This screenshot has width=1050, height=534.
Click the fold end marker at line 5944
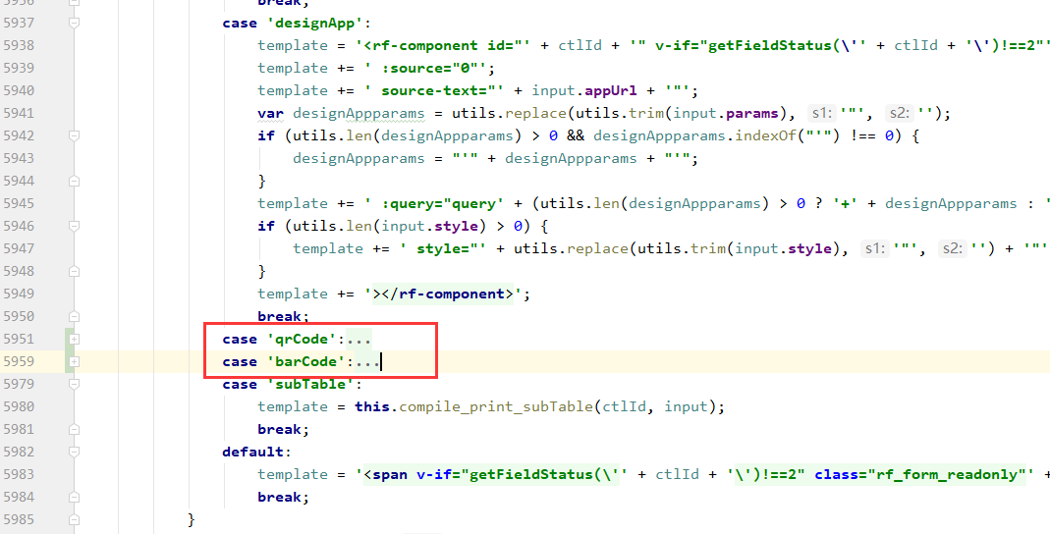tap(73, 181)
